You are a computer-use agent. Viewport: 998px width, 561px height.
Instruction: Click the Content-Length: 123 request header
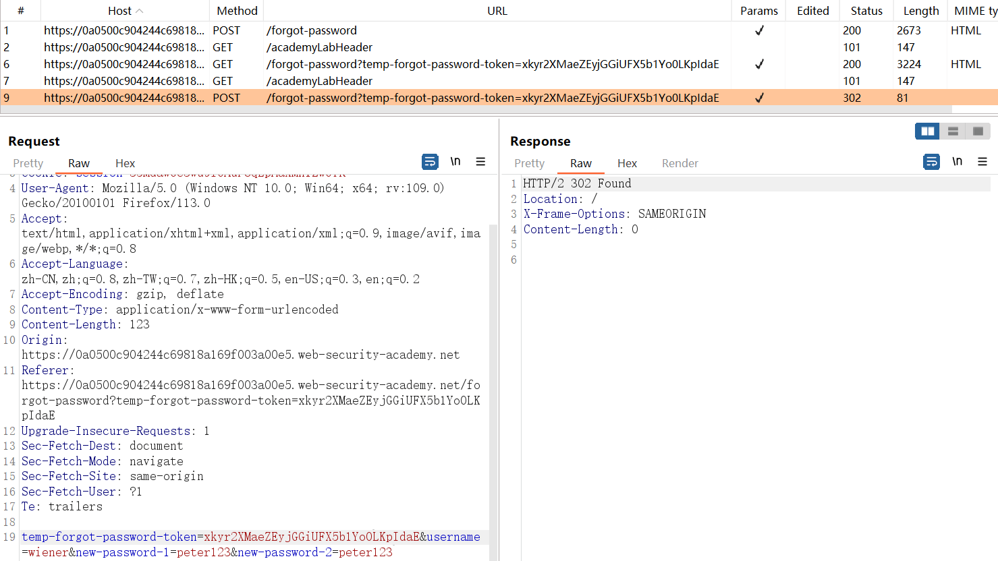86,324
